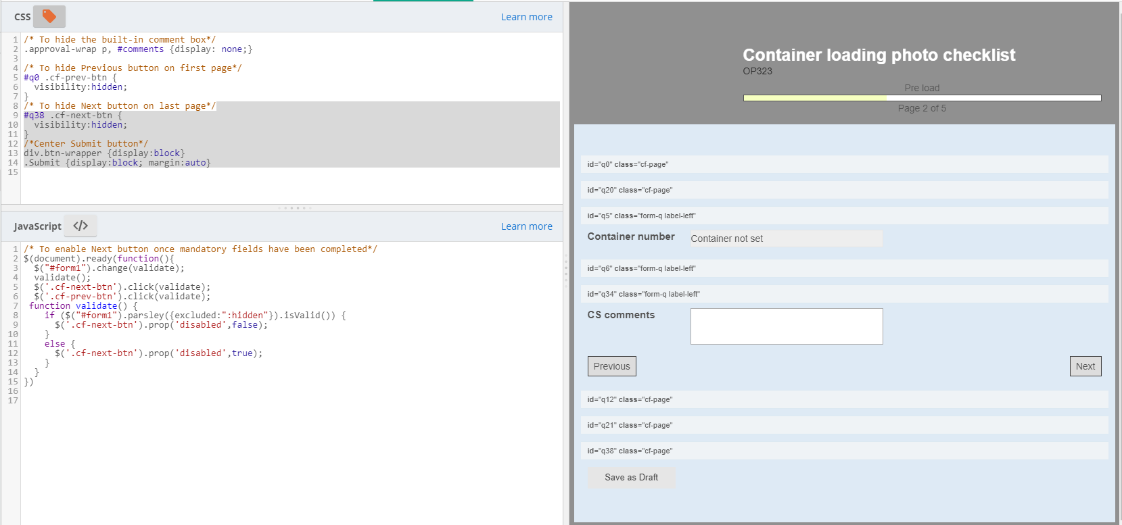Click the splitter handle between CSS and JavaScript
The width and height of the screenshot is (1122, 525).
pyautogui.click(x=295, y=208)
